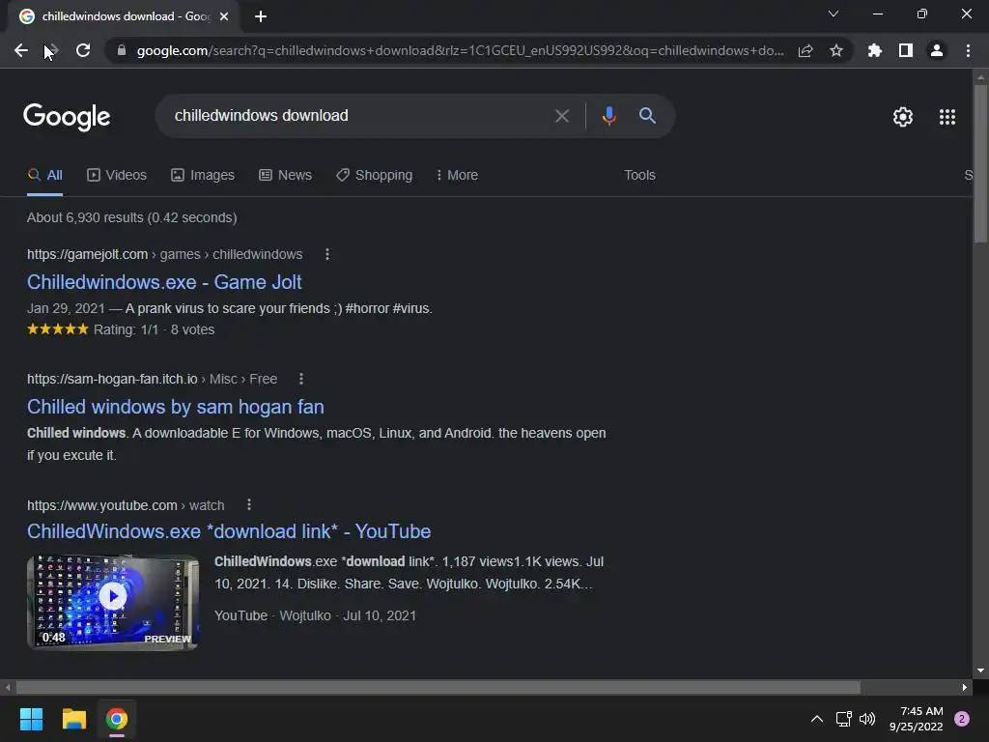Viewport: 989px width, 742px height.
Task: View site info via the padlock icon
Action: tap(122, 50)
